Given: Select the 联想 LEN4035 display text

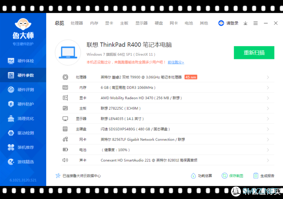Looking at the screenshot, I should click(122, 119).
